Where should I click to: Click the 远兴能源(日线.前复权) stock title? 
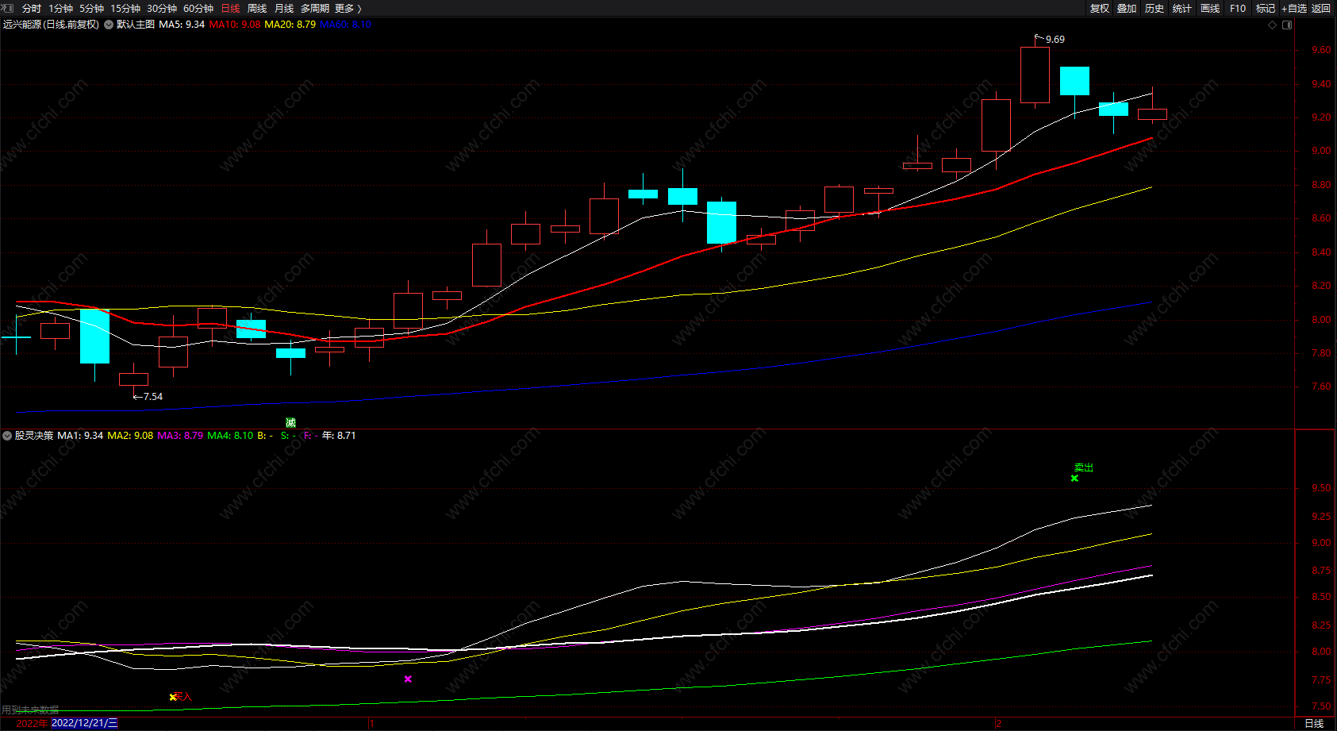(x=51, y=25)
